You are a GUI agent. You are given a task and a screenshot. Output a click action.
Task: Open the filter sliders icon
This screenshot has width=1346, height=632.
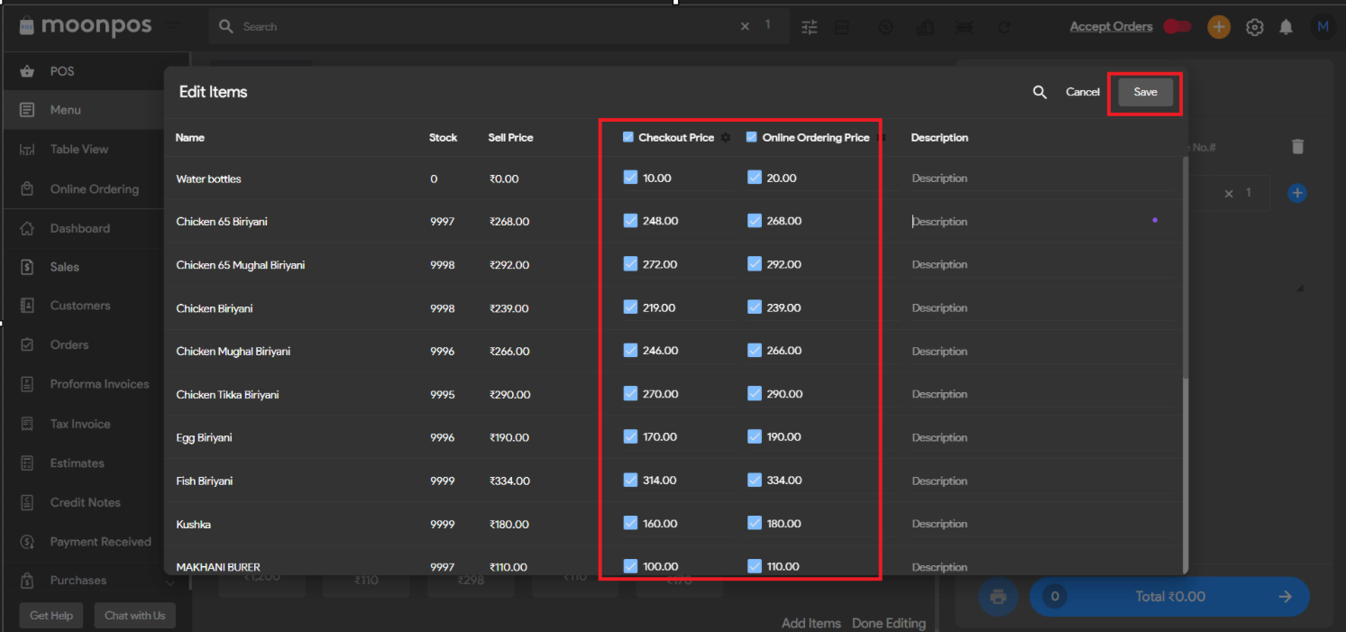(x=810, y=27)
